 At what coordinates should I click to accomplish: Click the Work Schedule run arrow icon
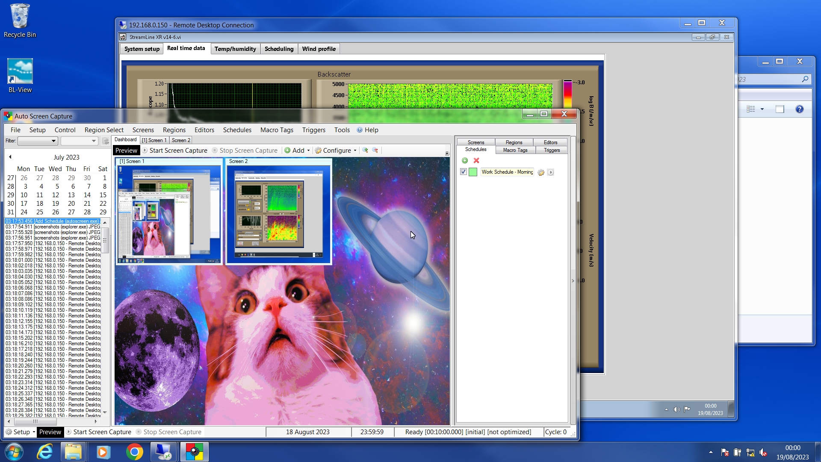pos(551,172)
